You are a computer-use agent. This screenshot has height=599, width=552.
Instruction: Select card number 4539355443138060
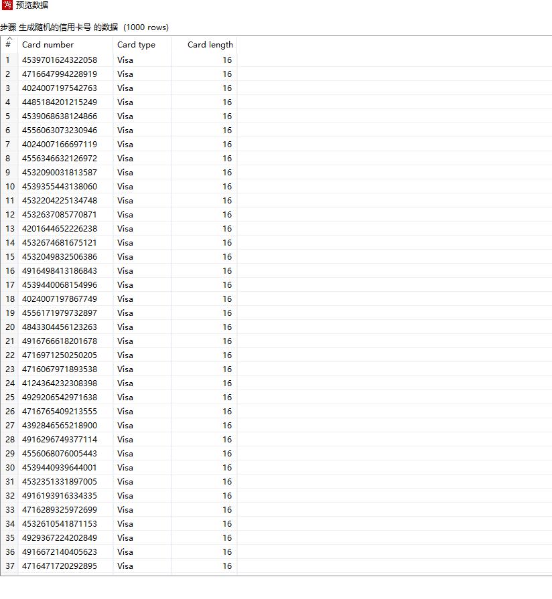click(60, 187)
